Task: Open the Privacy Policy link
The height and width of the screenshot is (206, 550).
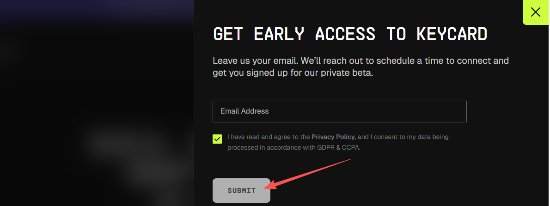Action: coord(333,137)
